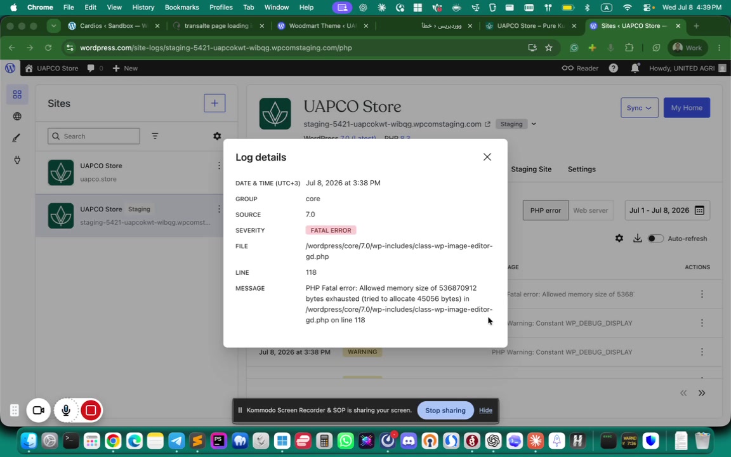Switch to Cardios Sandbox browser tab
Image resolution: width=731 pixels, height=457 pixels.
coord(114,25)
